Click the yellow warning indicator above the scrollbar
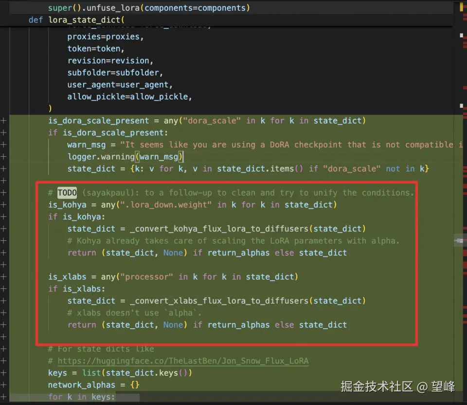 (461, 7)
